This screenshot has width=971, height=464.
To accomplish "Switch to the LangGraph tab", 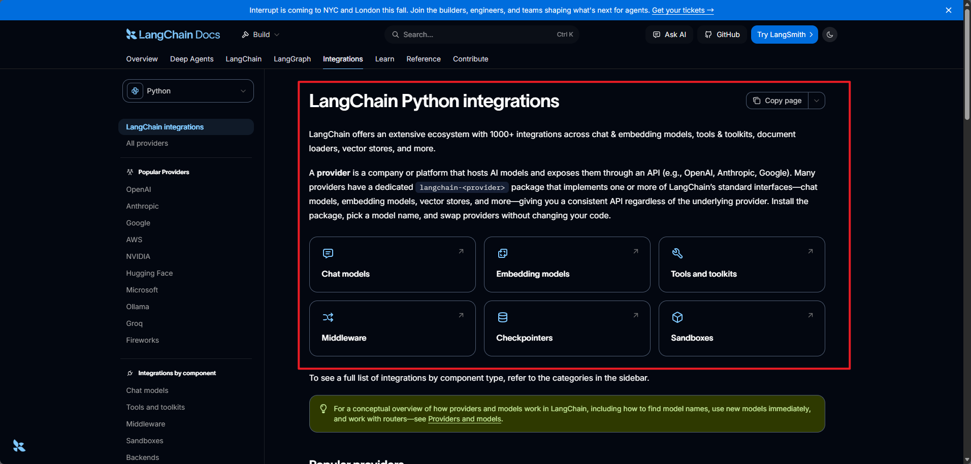I will tap(293, 59).
